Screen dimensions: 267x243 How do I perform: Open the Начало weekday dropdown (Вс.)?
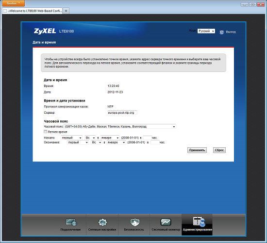pos(90,138)
